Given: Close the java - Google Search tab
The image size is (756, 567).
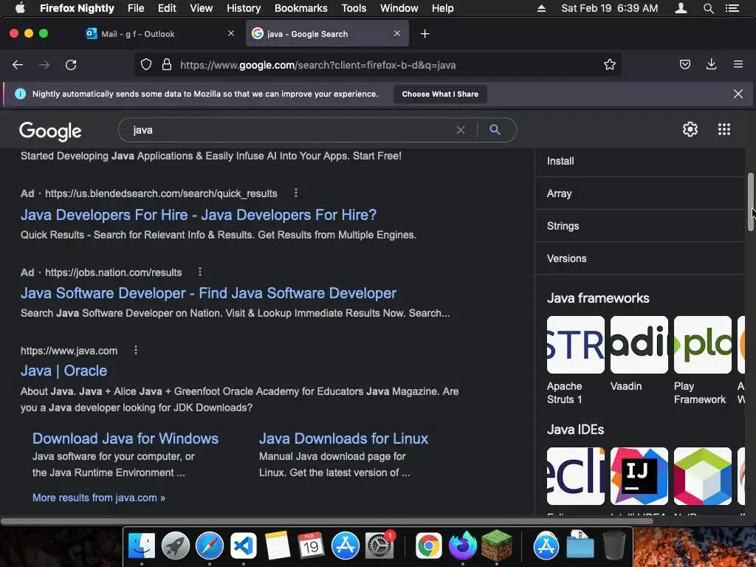Looking at the screenshot, I should 396,34.
